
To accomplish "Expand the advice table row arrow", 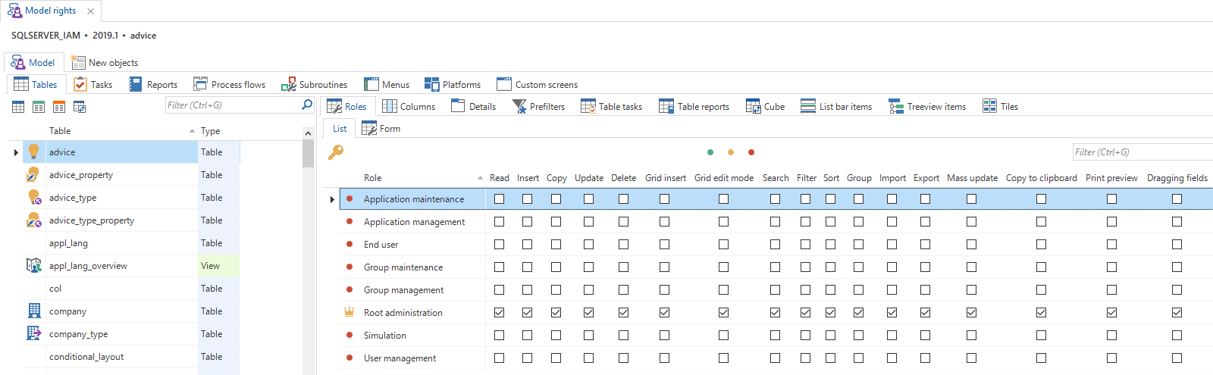I will (16, 152).
